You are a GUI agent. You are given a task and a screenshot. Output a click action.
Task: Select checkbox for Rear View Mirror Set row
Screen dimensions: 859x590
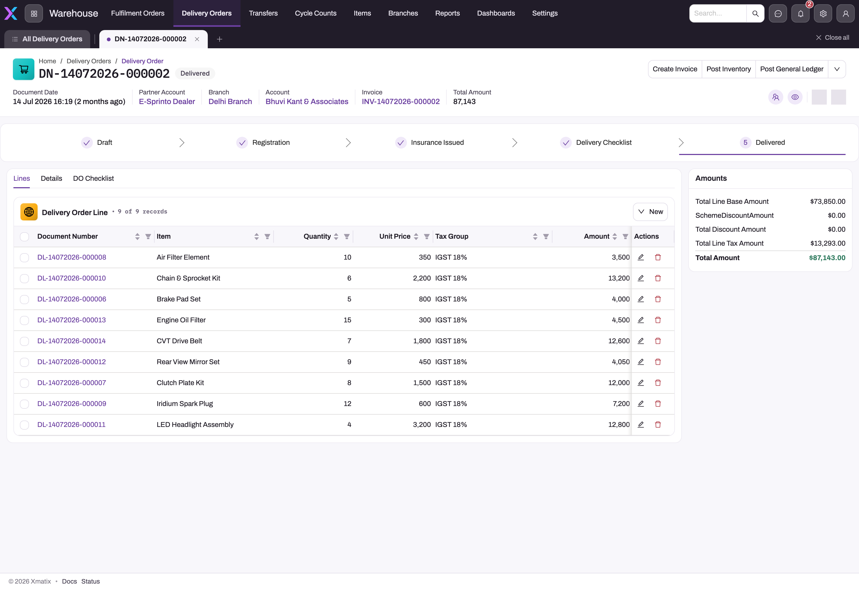24,362
